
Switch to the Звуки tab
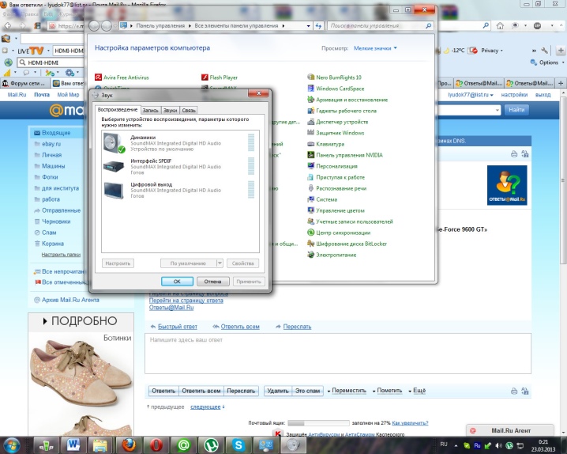170,111
